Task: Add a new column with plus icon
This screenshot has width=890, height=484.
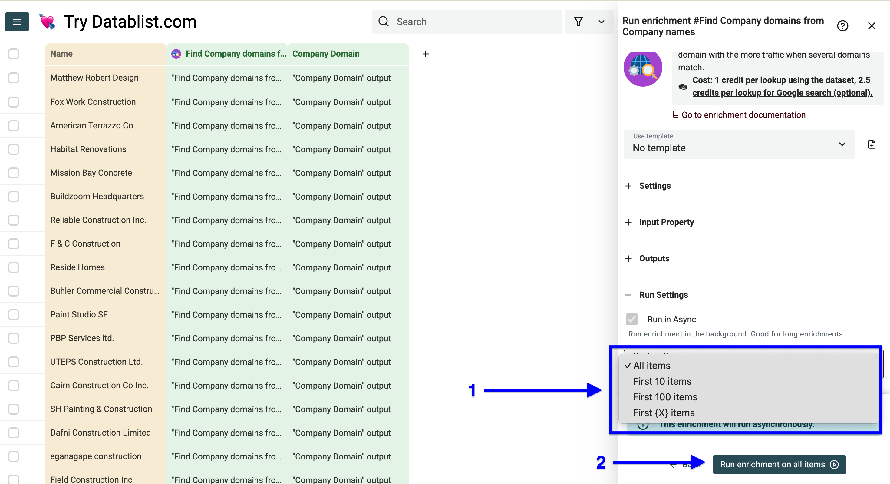Action: click(x=426, y=54)
